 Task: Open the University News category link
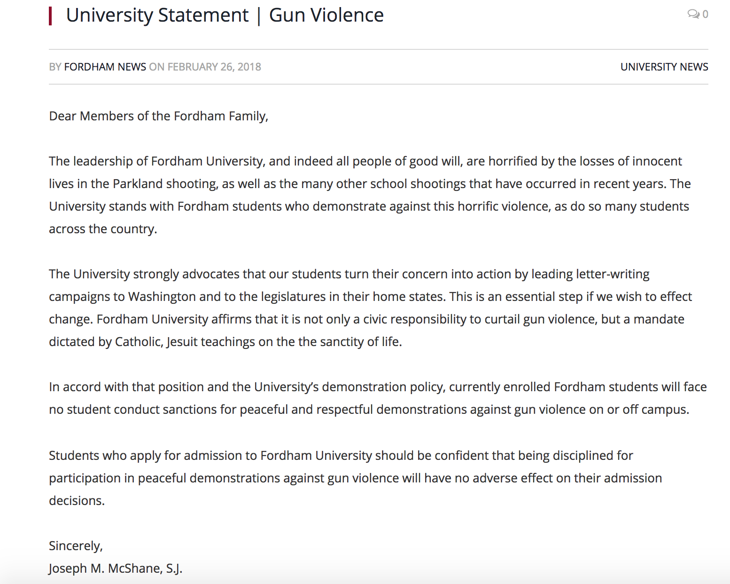tap(664, 67)
